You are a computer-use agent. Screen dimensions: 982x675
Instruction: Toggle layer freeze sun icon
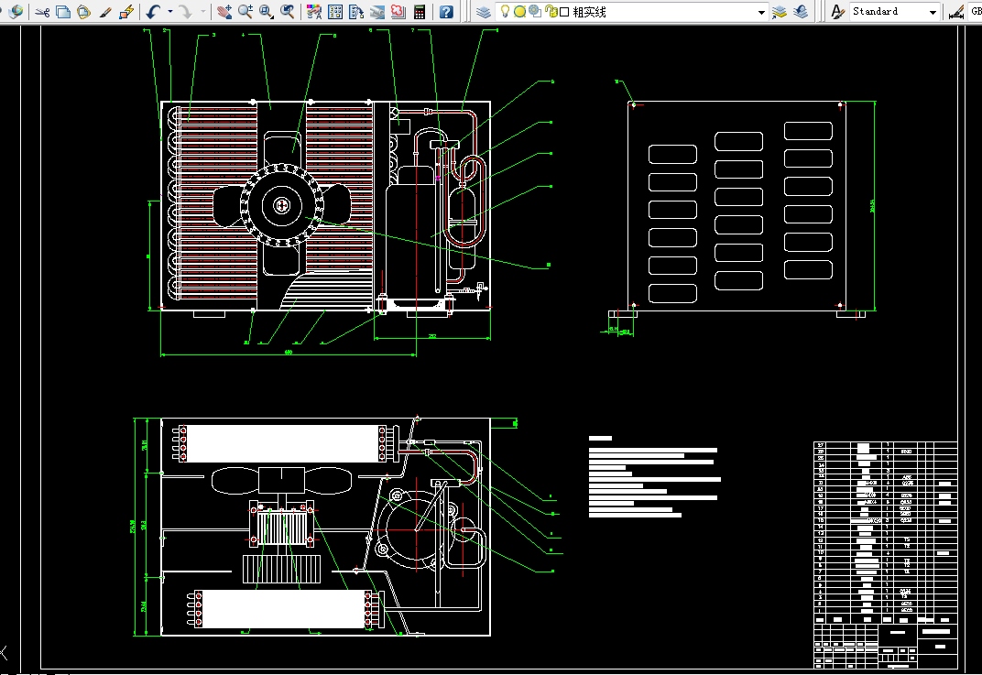point(519,11)
